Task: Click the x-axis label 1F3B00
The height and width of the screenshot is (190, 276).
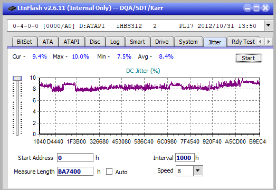Action: (76, 141)
